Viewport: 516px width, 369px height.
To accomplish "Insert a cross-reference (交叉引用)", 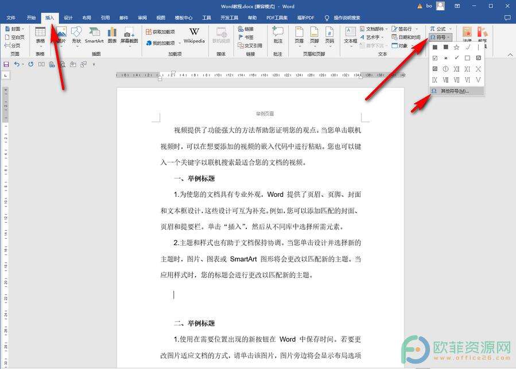I will (x=250, y=45).
